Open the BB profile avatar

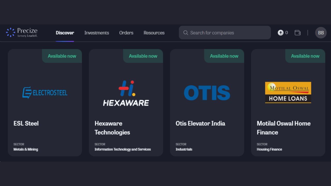pos(321,33)
